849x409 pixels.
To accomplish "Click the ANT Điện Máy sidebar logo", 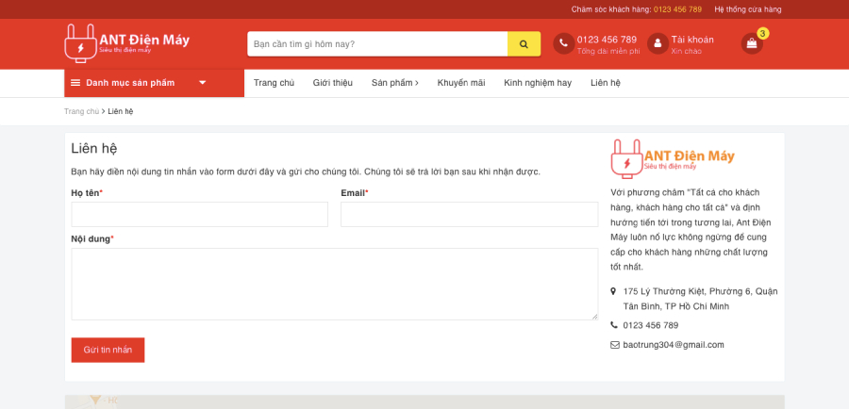I will 673,158.
